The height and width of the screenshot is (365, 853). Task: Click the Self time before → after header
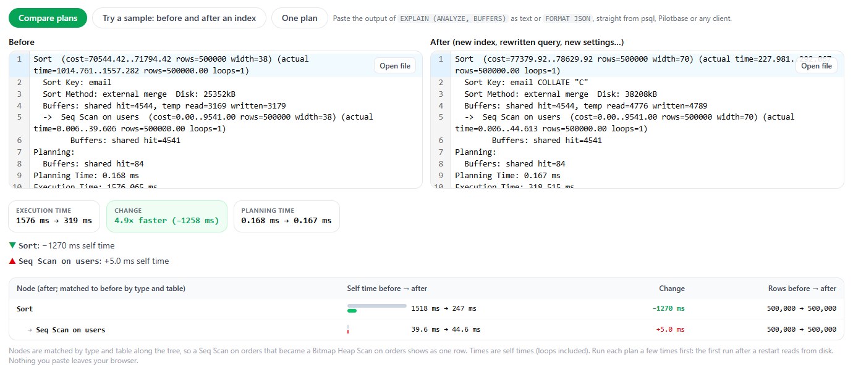[387, 288]
